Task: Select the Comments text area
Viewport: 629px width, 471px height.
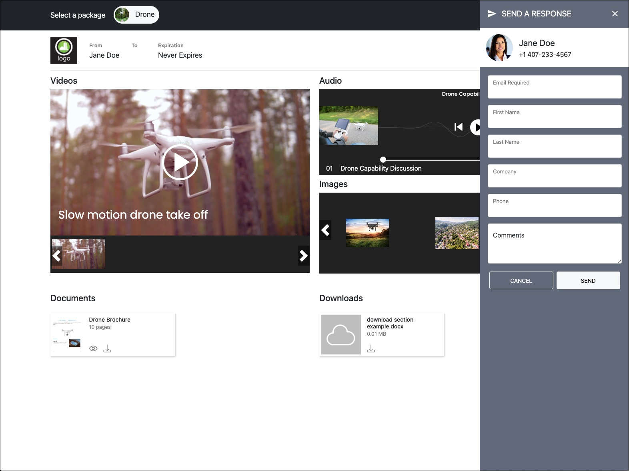Action: tap(554, 244)
